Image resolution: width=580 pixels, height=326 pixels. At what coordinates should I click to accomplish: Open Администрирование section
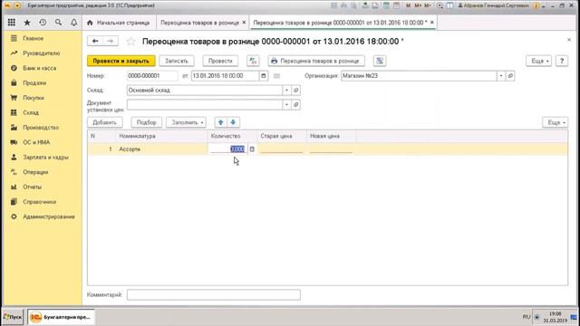(x=48, y=216)
